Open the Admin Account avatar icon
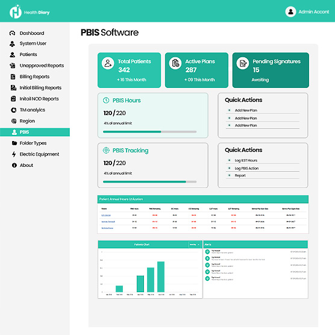 (x=290, y=11)
